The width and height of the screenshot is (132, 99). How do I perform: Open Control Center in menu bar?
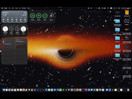[119, 8]
